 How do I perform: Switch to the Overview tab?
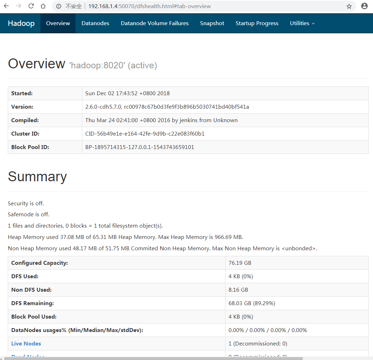[58, 23]
